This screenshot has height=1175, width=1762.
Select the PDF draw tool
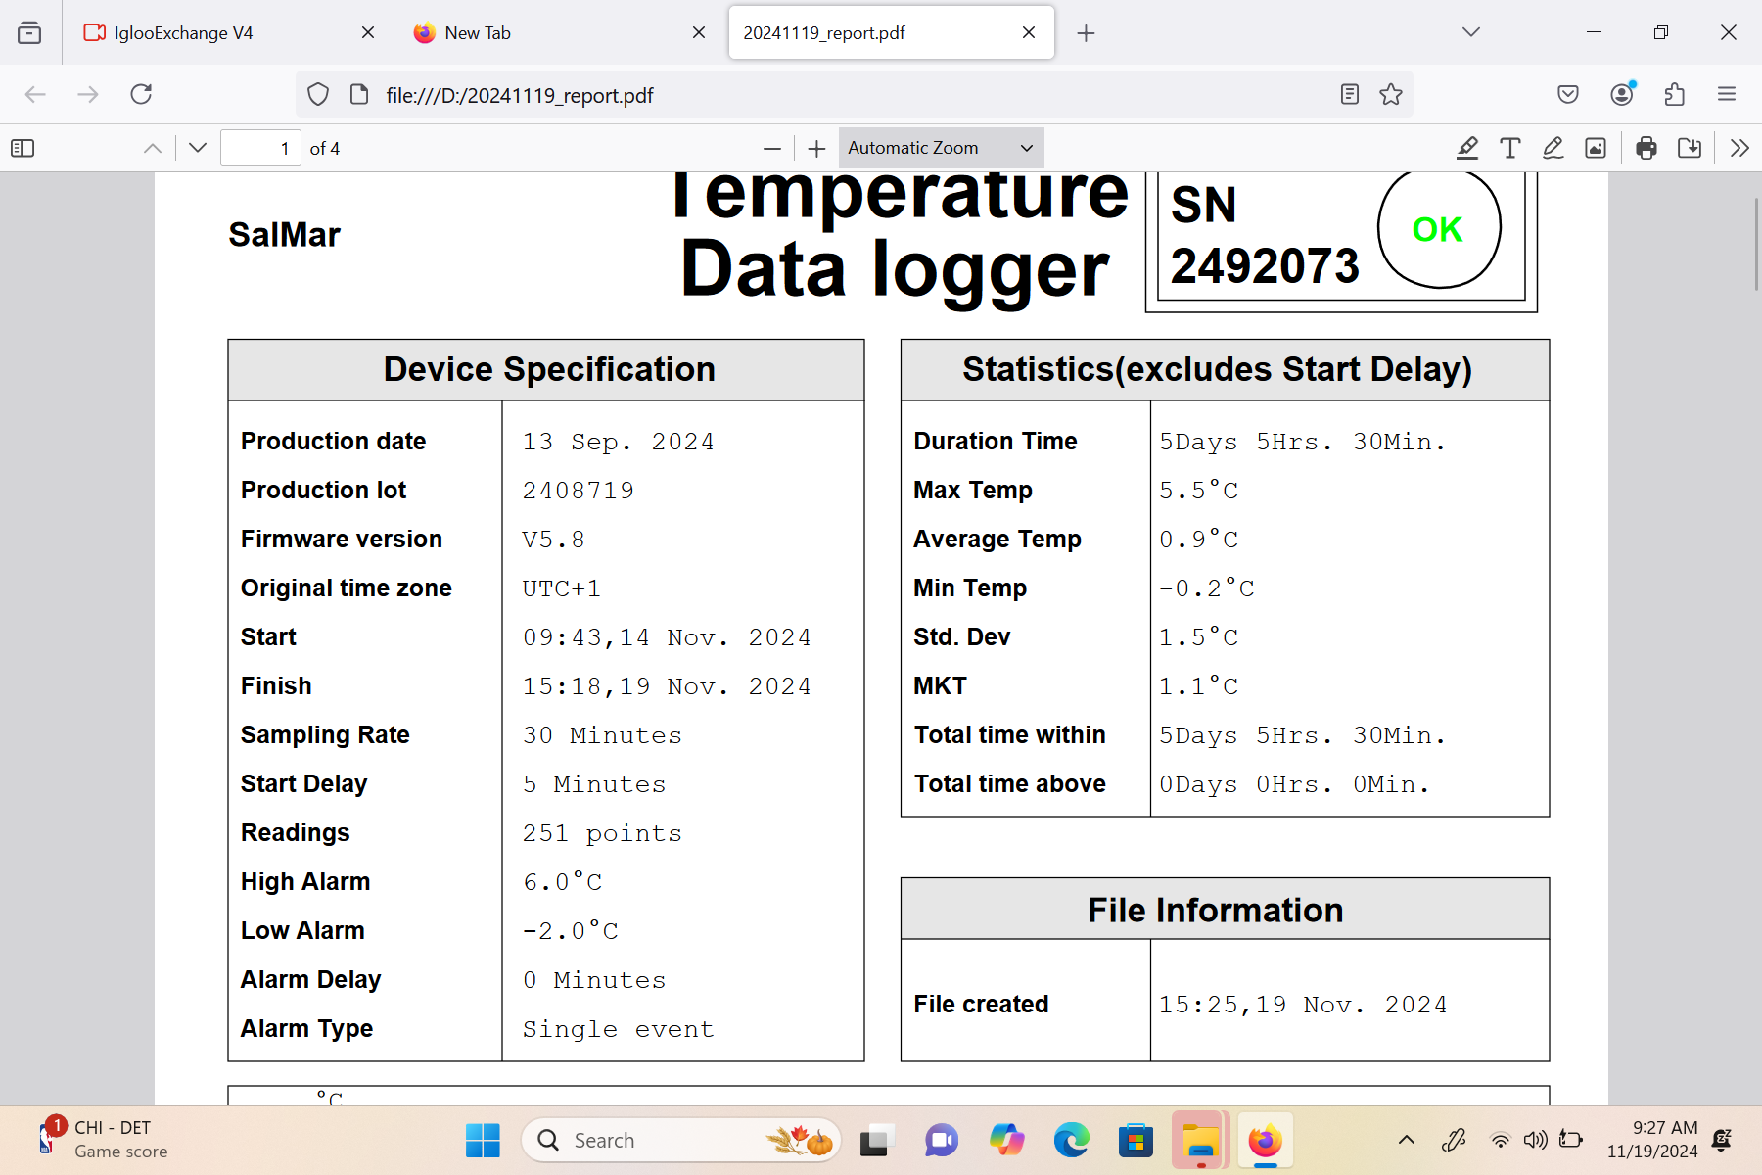point(1553,148)
